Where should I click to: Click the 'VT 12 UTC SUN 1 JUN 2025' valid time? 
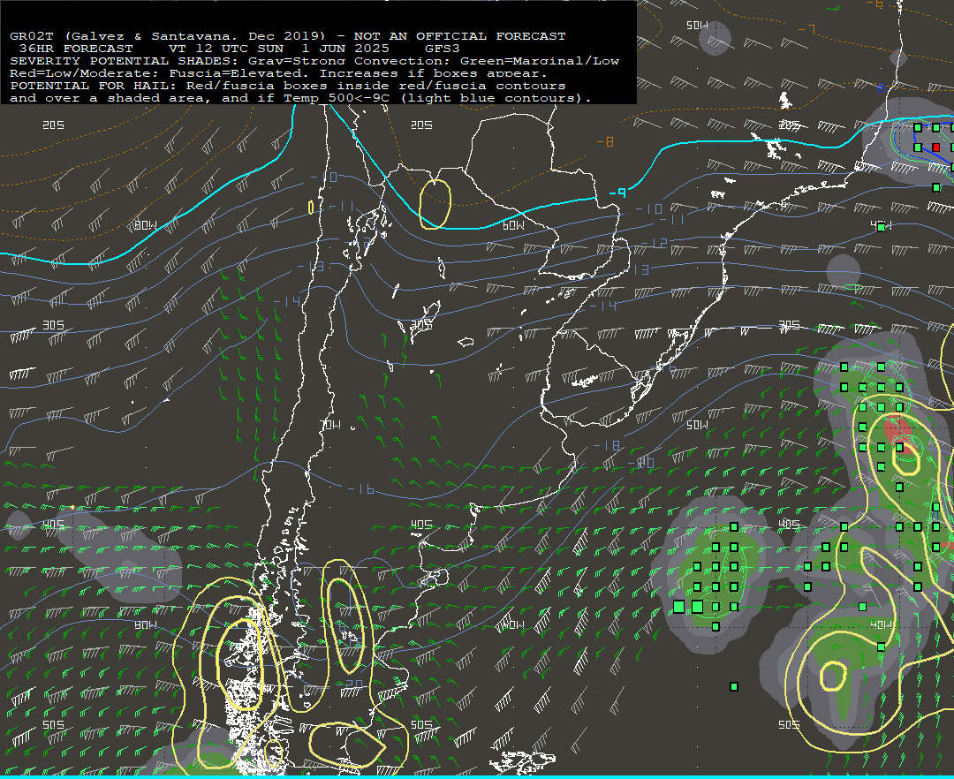coord(278,49)
